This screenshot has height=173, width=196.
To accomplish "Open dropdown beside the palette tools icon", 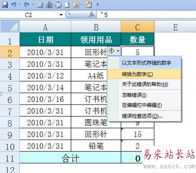I will 81,5.
